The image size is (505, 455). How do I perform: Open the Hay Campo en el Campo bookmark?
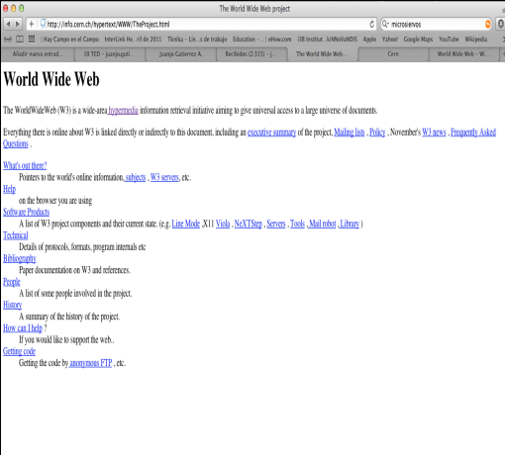pyautogui.click(x=71, y=40)
